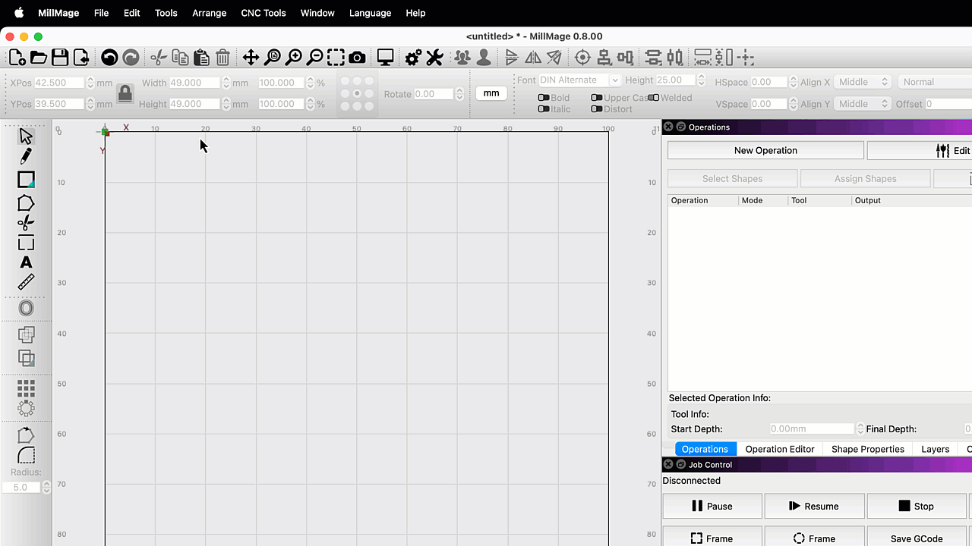
Task: Enable the Distort toggle
Action: (x=597, y=109)
